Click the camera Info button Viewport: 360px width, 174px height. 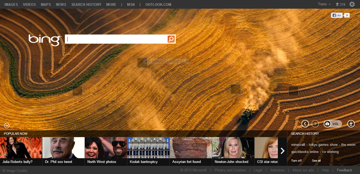(333, 124)
